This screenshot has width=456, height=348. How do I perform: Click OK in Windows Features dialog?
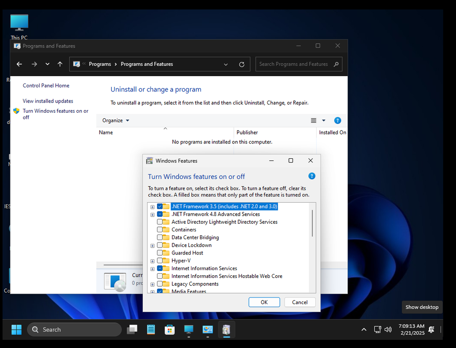pos(264,302)
